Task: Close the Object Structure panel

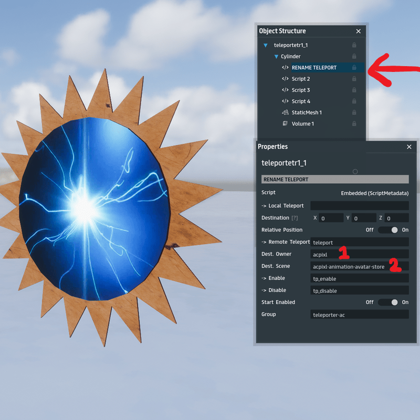Action: coord(359,31)
